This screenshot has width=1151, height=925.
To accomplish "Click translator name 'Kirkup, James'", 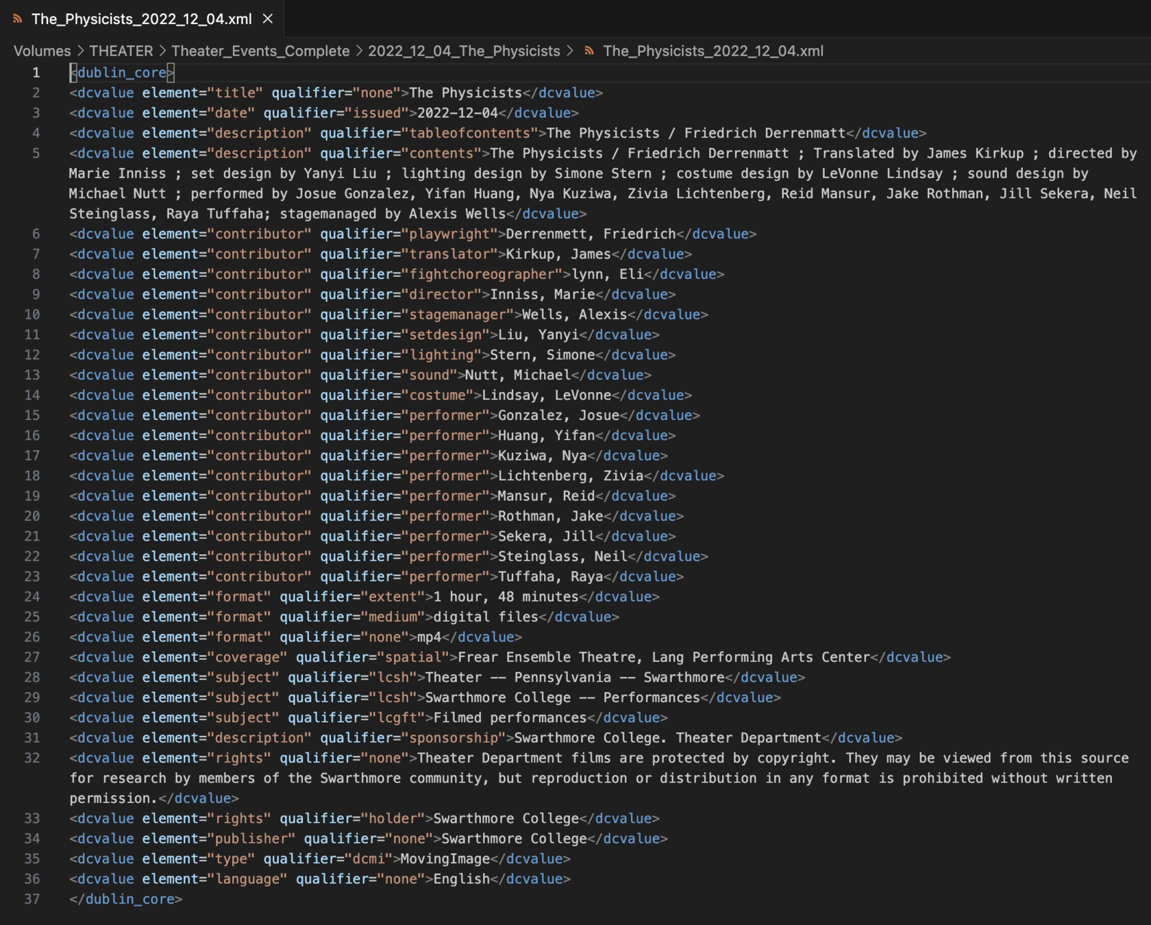I will pos(558,254).
